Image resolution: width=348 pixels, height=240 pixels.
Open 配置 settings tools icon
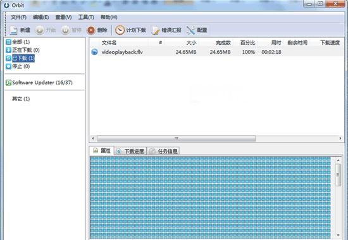pyautogui.click(x=191, y=30)
